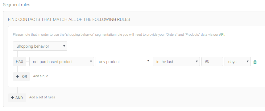Open the 'any product' dropdown

pyautogui.click(x=123, y=61)
